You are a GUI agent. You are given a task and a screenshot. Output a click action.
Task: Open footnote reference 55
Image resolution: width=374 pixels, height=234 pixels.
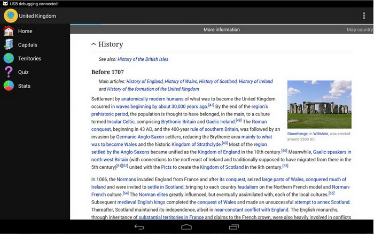pyautogui.click(x=332, y=193)
